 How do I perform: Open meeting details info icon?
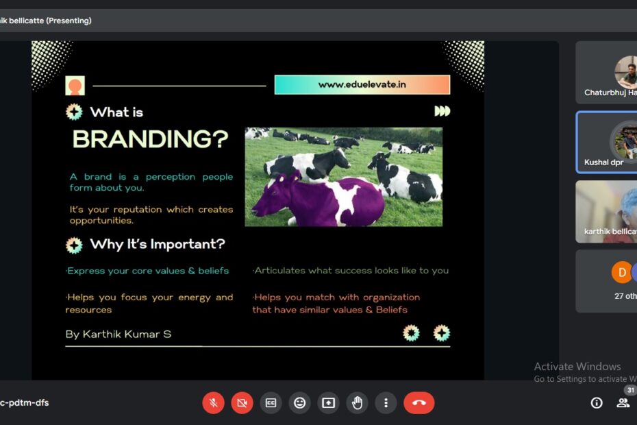point(597,402)
